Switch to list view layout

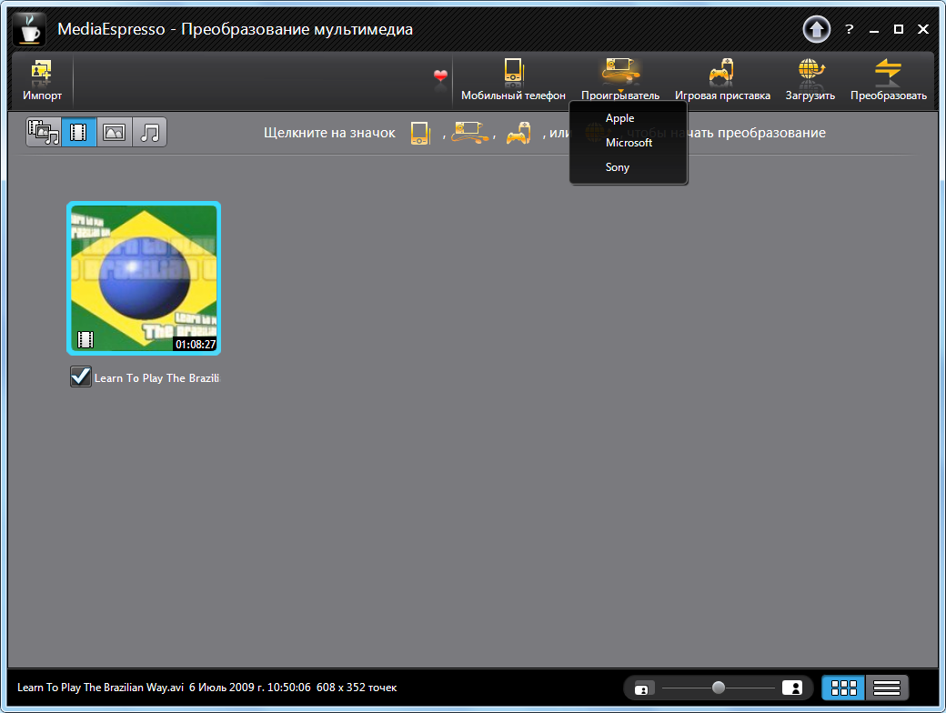887,688
